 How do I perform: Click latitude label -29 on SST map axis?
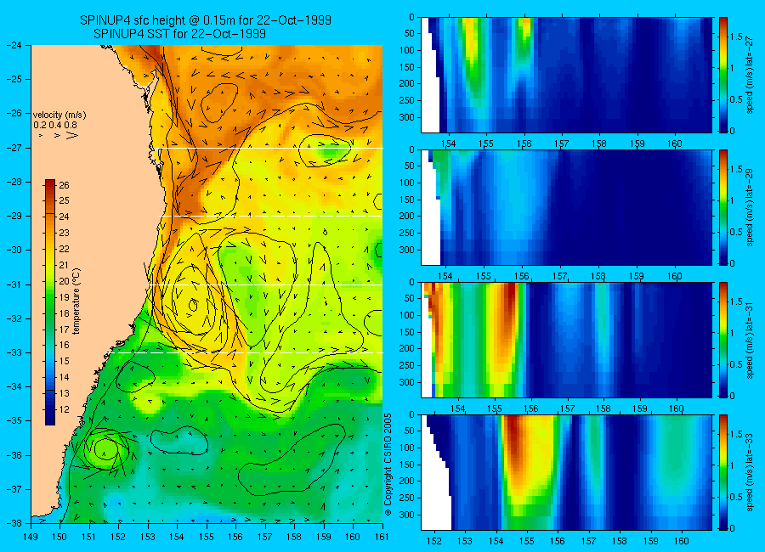pyautogui.click(x=14, y=216)
